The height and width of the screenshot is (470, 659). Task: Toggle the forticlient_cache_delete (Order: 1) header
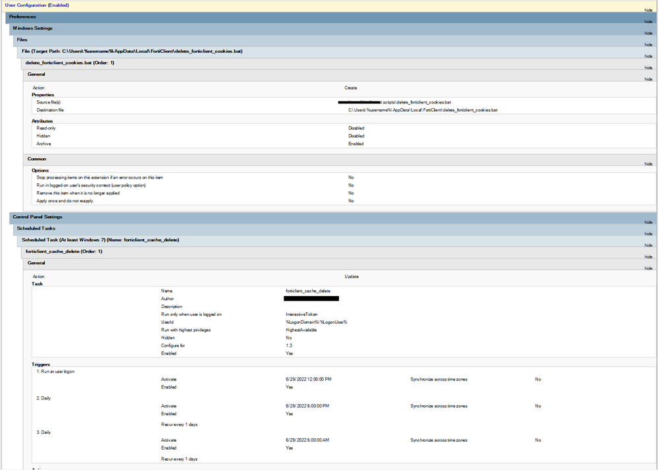[x=63, y=251]
